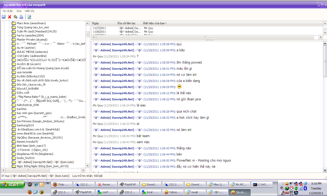This screenshot has height=196, width=327.
Task: Switch to Miss Q... chat taskbar button
Action: pyautogui.click(x=217, y=185)
